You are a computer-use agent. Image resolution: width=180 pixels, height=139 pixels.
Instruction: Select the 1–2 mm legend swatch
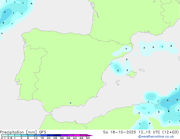[18, 135]
